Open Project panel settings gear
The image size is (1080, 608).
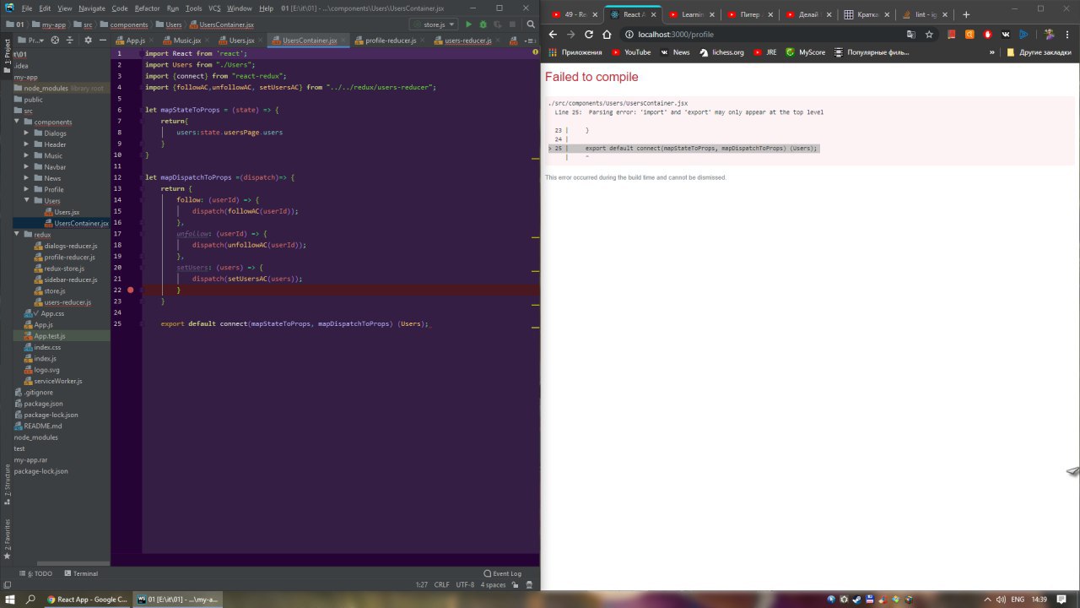pyautogui.click(x=86, y=40)
